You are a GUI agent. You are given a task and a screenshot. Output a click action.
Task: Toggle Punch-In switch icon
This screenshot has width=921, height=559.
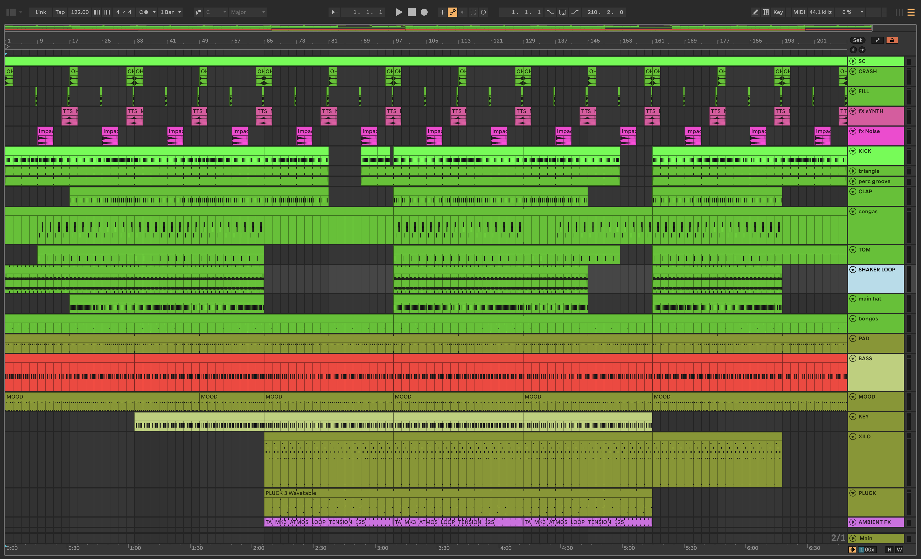coord(550,12)
